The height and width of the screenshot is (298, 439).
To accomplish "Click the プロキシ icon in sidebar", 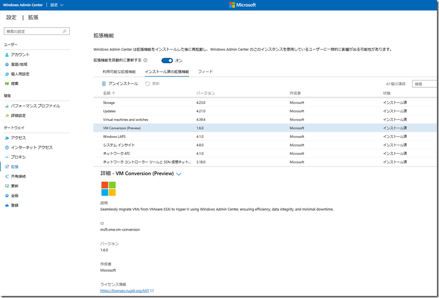I will coord(7,157).
